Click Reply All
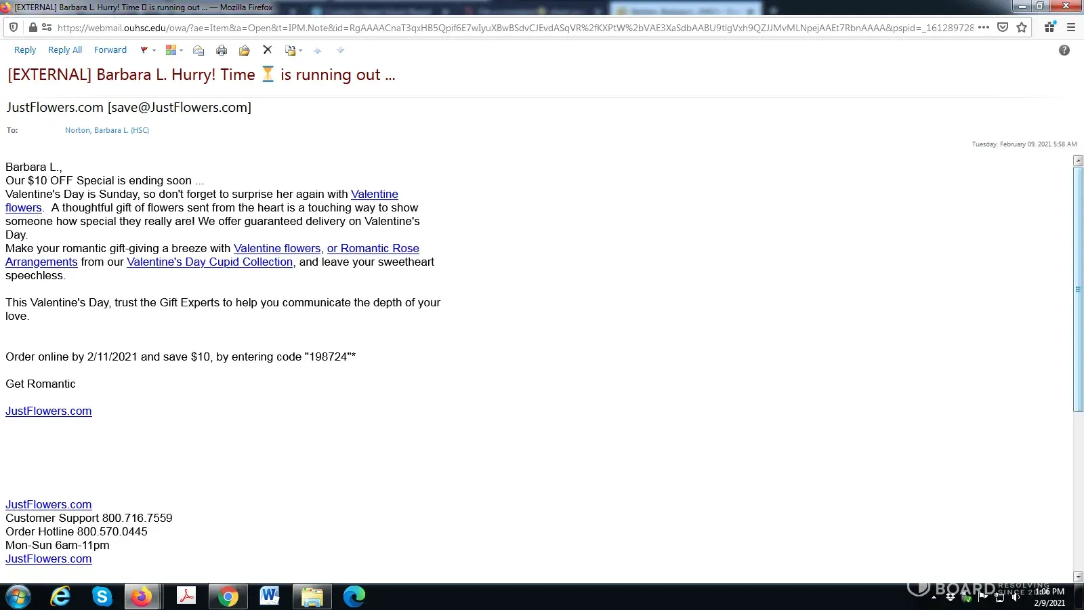 65,50
